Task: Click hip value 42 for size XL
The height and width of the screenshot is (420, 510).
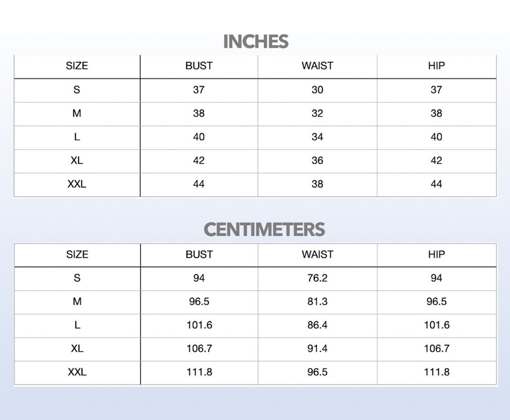Action: click(436, 161)
